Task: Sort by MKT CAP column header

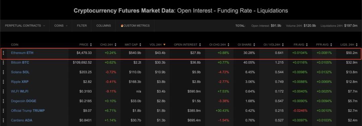Action: pyautogui.click(x=133, y=45)
